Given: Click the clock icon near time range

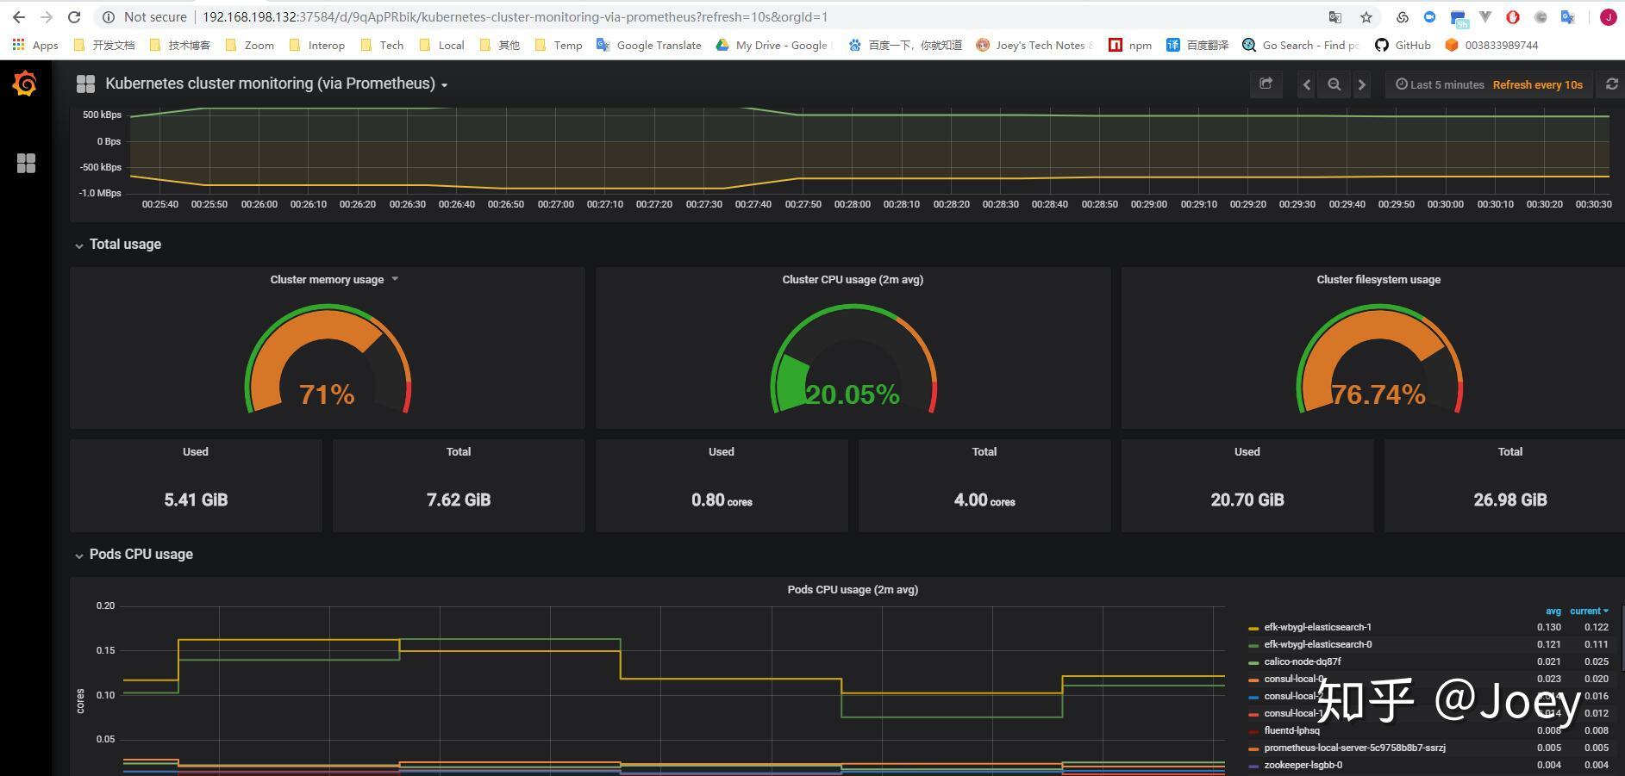Looking at the screenshot, I should click(1401, 84).
